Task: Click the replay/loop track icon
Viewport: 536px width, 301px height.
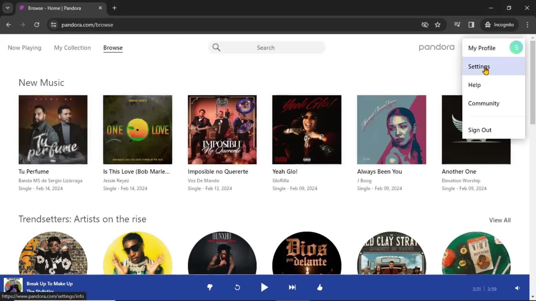Action: click(x=237, y=287)
